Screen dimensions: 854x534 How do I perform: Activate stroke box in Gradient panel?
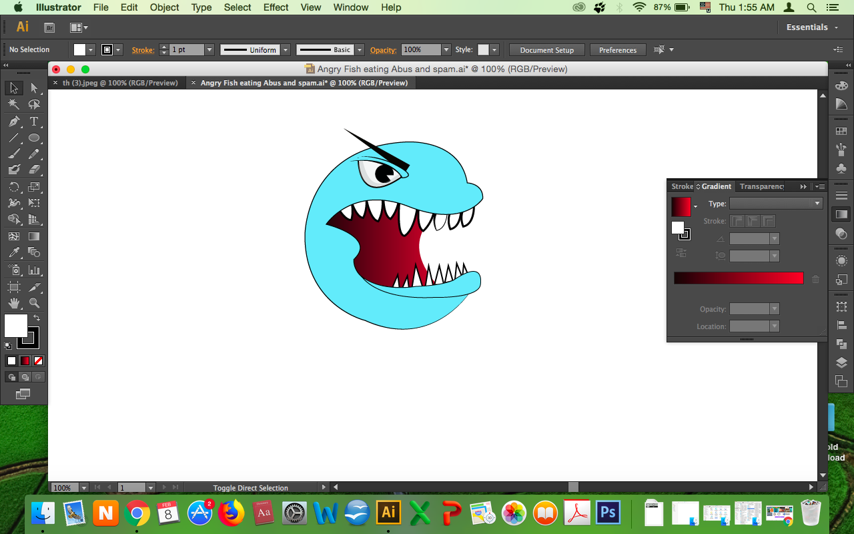[685, 234]
